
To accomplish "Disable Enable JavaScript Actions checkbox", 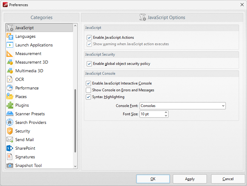I will tap(89, 38).
